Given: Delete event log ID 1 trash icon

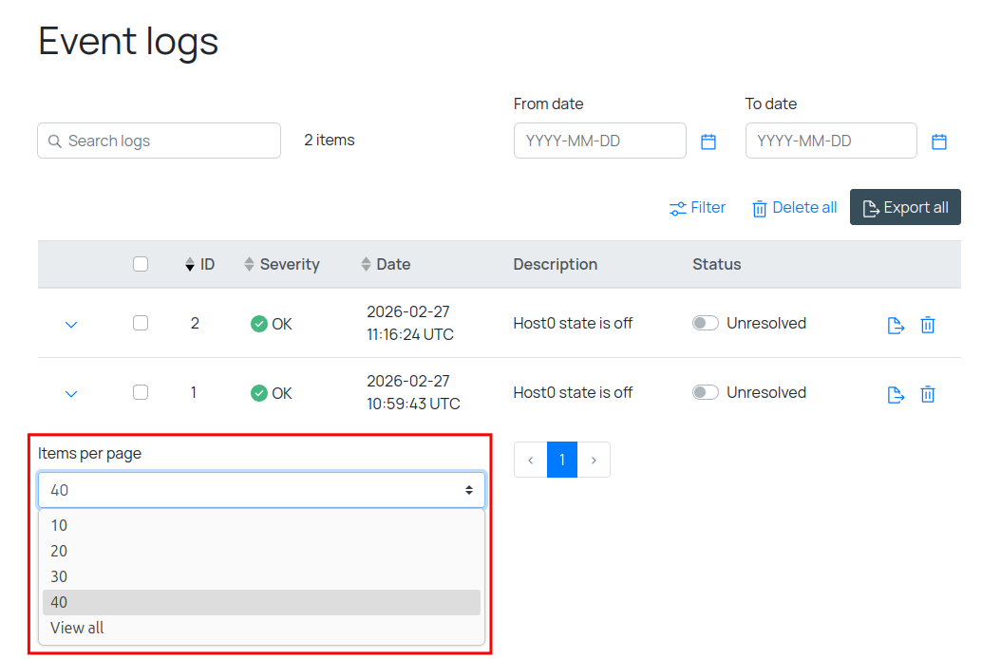Looking at the screenshot, I should click(928, 394).
